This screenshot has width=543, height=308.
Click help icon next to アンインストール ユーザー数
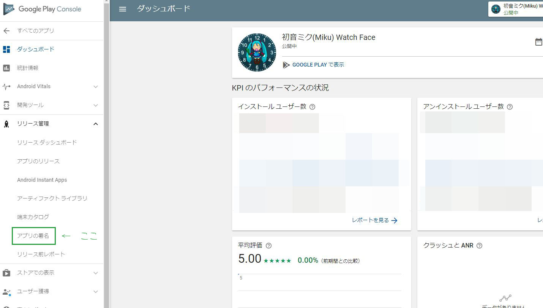coord(510,107)
